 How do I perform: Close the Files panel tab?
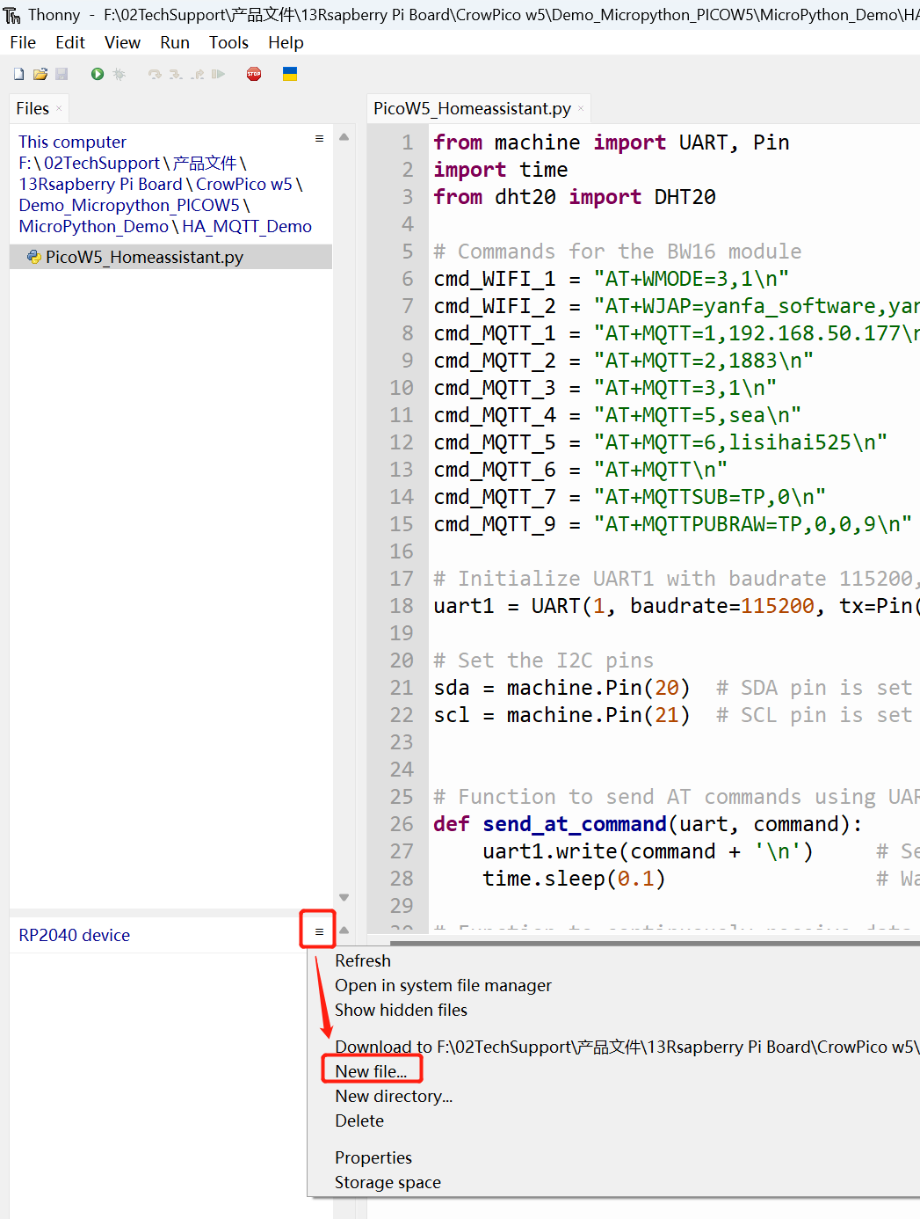[x=59, y=109]
